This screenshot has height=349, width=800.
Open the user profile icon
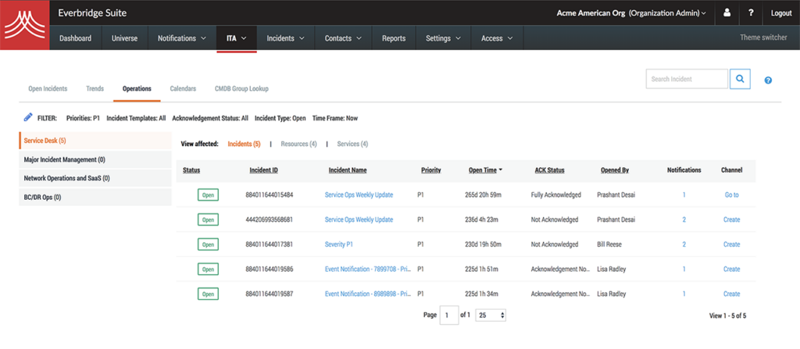pyautogui.click(x=727, y=12)
